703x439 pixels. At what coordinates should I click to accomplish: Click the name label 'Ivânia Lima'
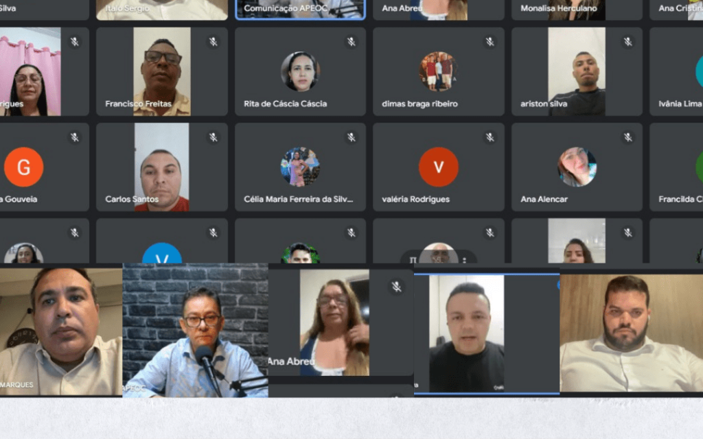(x=680, y=104)
